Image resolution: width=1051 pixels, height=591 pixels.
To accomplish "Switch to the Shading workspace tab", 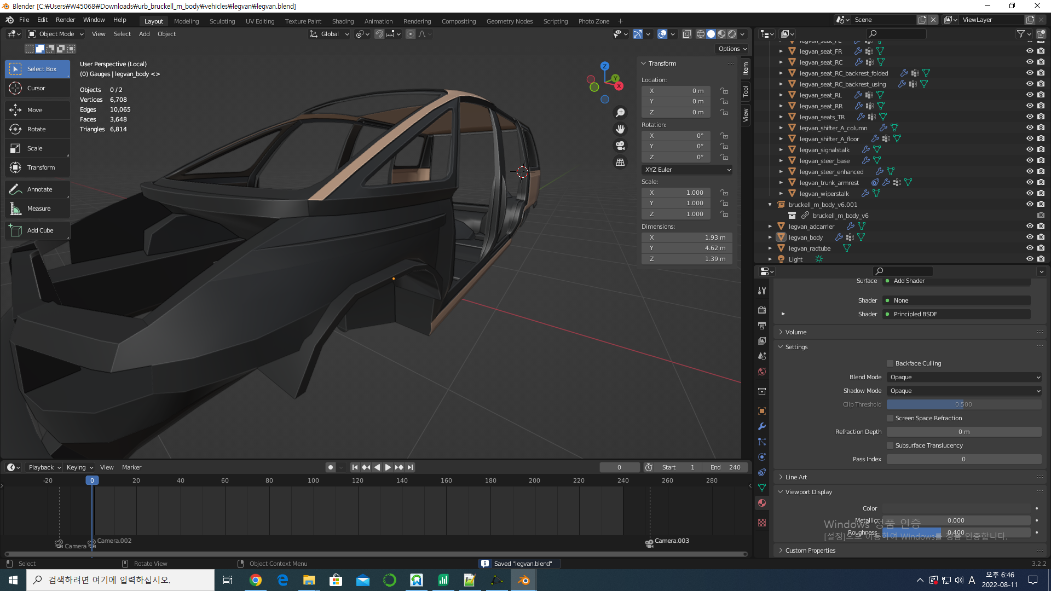I will [343, 21].
